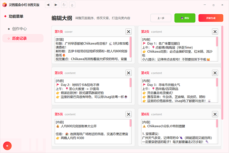The height and width of the screenshot is (153, 229).
Task: Click the 第6页 content label
Action: point(156,114)
